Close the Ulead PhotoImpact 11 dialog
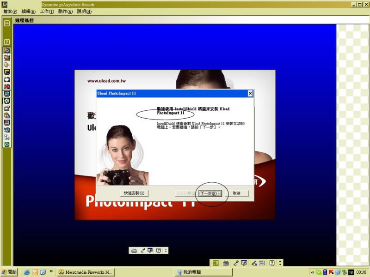370x277 pixels. click(250, 94)
